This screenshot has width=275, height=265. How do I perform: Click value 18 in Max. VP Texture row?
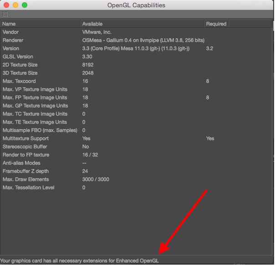(85, 90)
